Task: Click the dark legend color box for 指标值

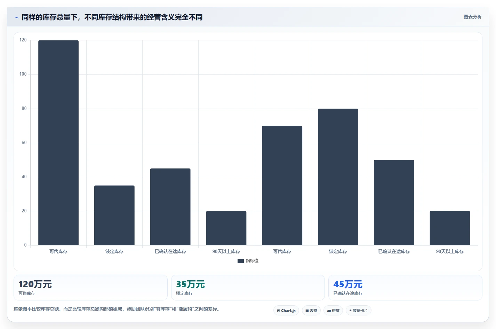Action: [x=241, y=261]
